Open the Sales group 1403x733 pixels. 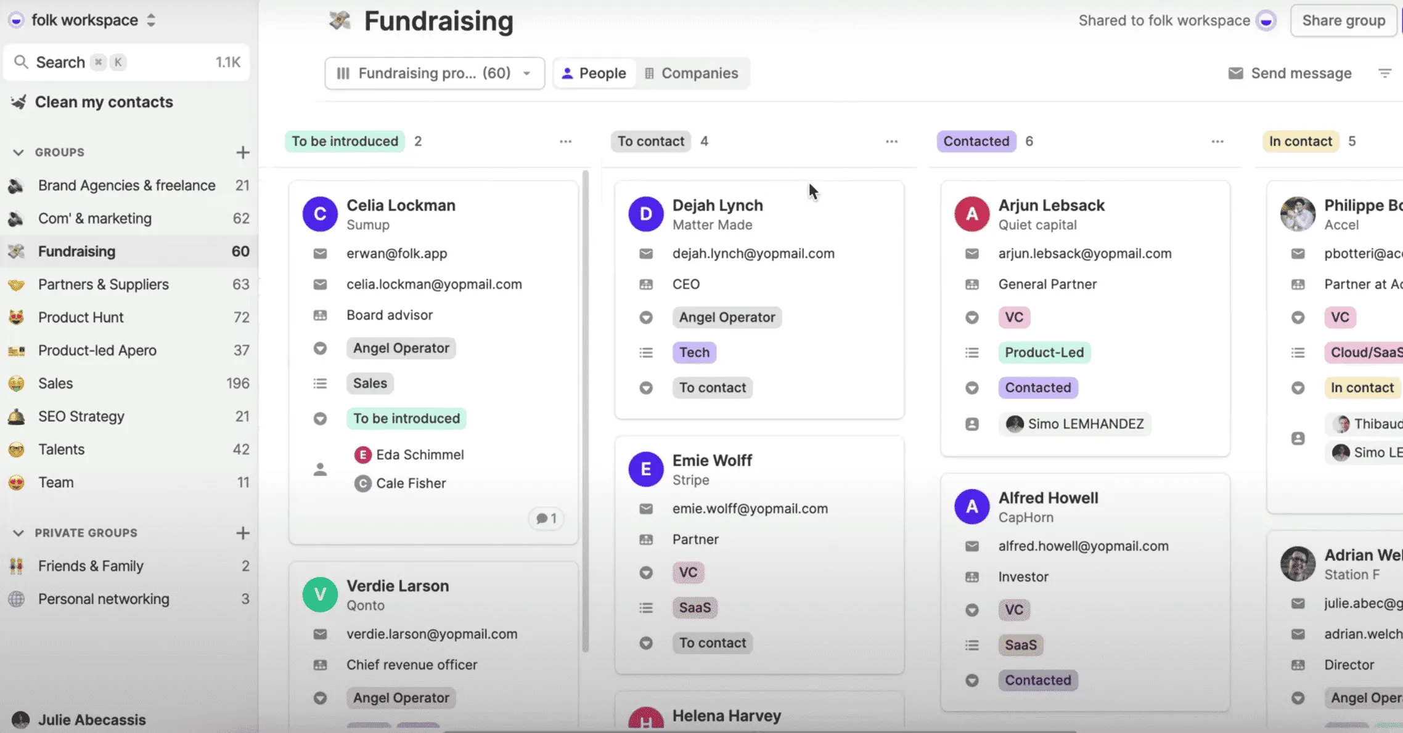[x=129, y=383]
